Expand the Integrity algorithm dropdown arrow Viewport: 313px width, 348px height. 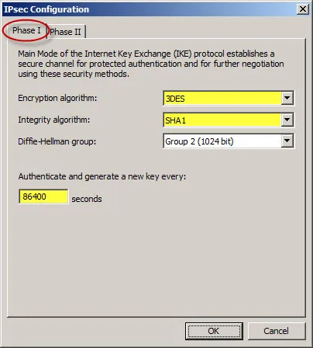pyautogui.click(x=287, y=120)
